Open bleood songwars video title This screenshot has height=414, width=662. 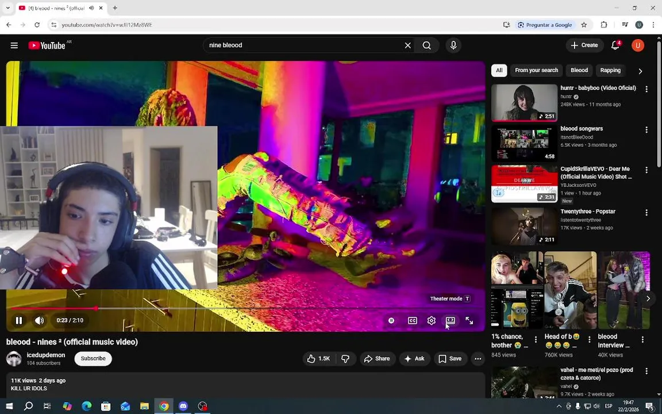(x=582, y=128)
